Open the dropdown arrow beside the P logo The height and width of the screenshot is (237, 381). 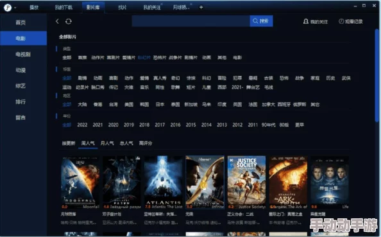[x=15, y=8]
